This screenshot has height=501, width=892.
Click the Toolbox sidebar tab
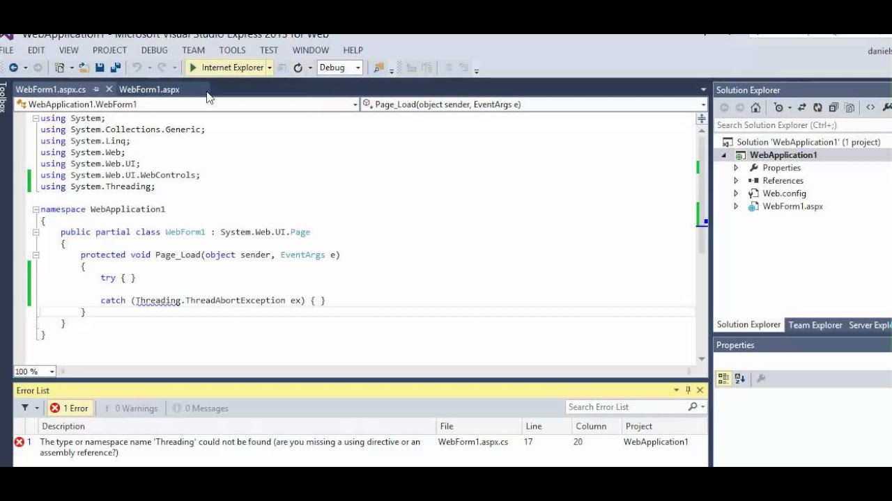pyautogui.click(x=3, y=97)
